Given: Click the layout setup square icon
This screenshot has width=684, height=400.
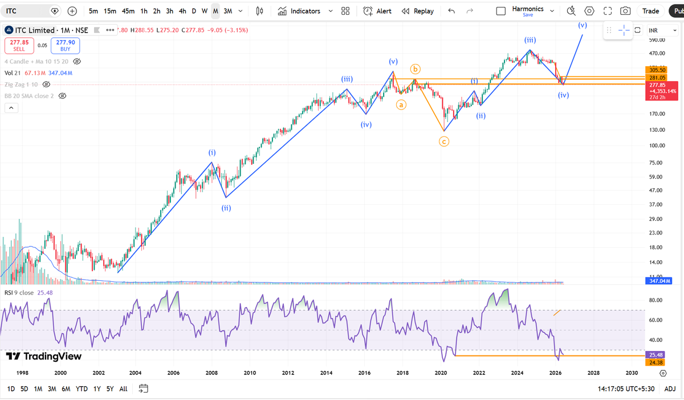Looking at the screenshot, I should pos(501,11).
